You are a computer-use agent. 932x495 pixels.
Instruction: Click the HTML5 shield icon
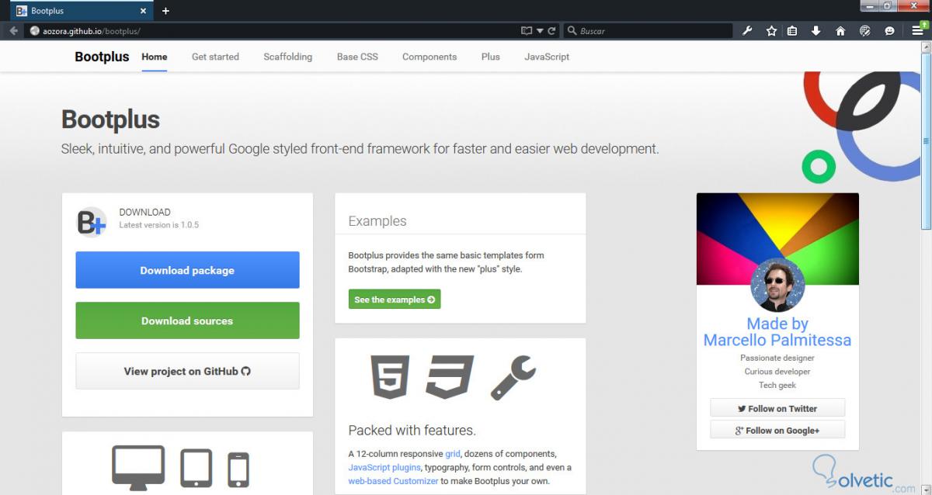tap(390, 377)
